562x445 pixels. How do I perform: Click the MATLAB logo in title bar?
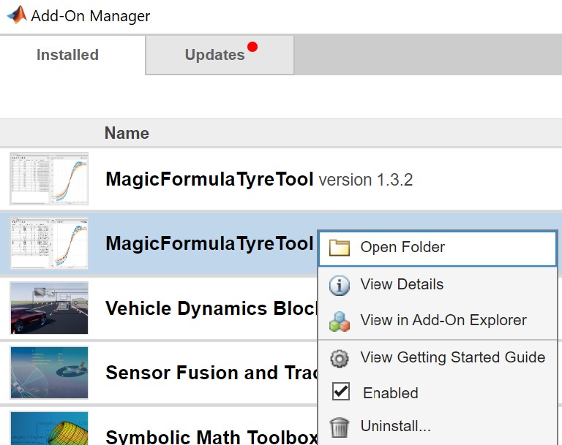(x=16, y=15)
